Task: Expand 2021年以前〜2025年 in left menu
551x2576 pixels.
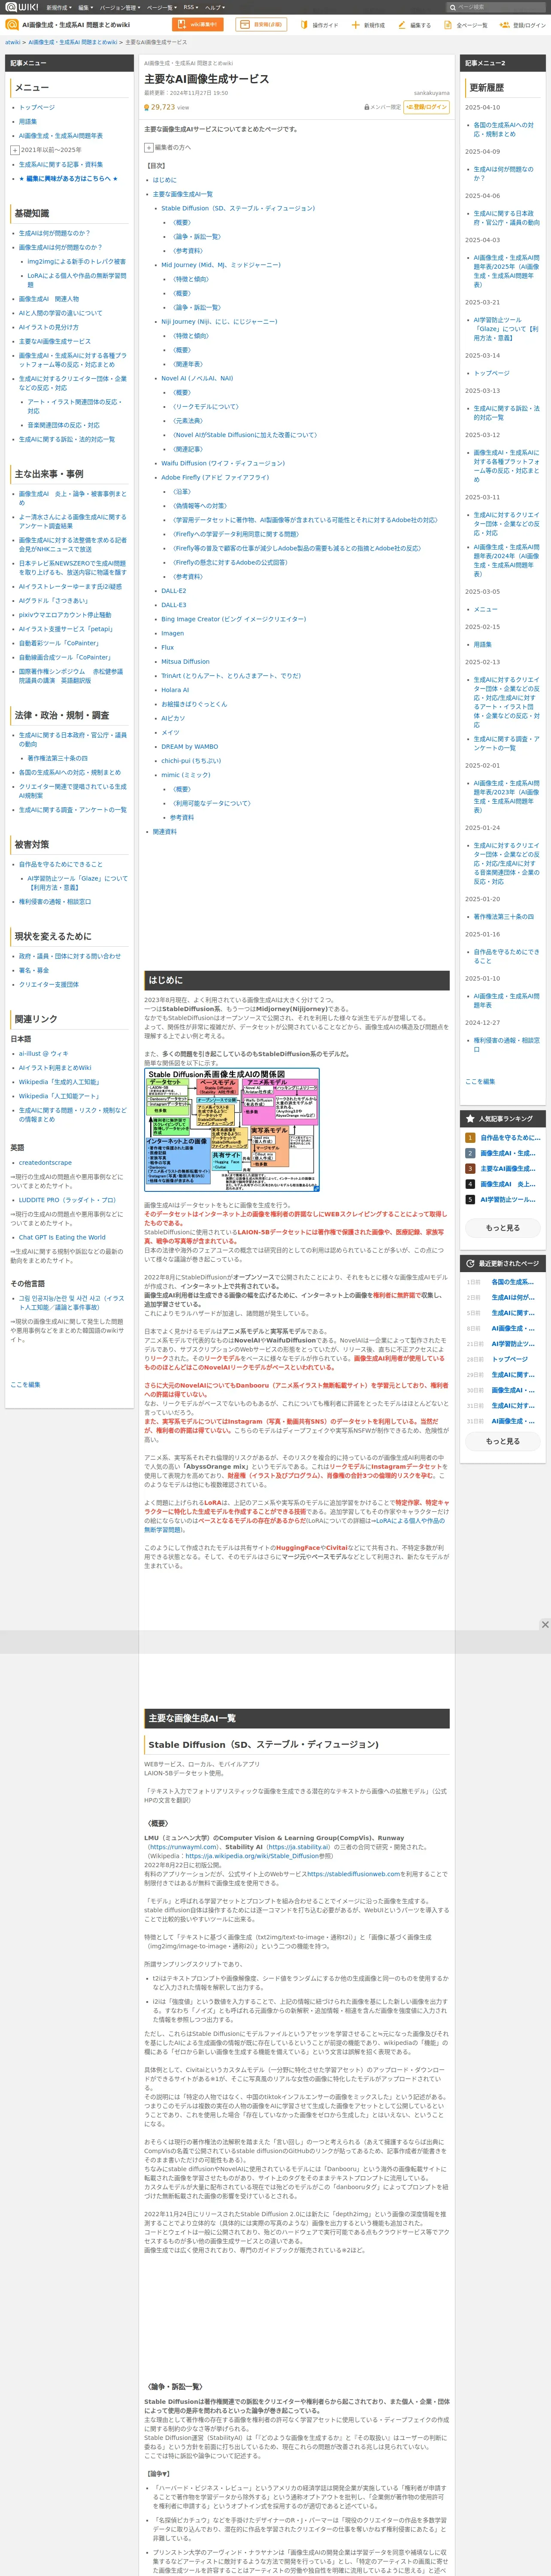Action: click(x=15, y=150)
